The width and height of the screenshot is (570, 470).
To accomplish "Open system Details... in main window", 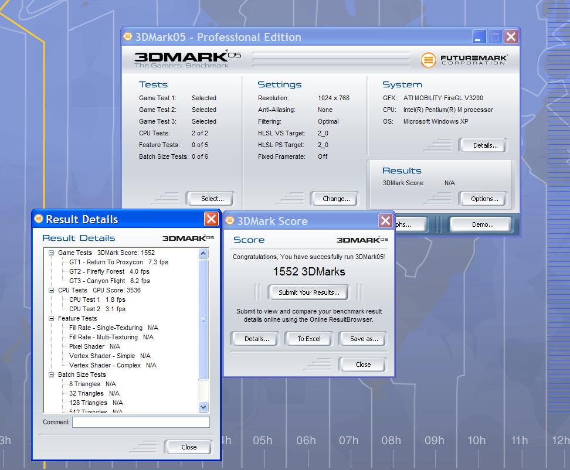I will tap(483, 145).
